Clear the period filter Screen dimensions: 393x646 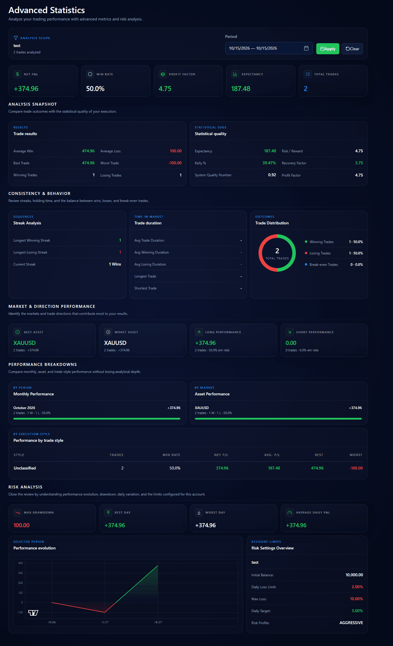(352, 49)
